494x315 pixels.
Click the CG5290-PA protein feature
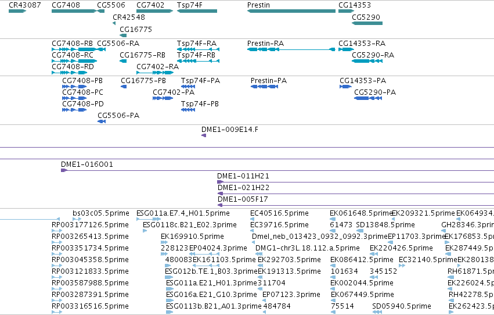click(x=368, y=98)
